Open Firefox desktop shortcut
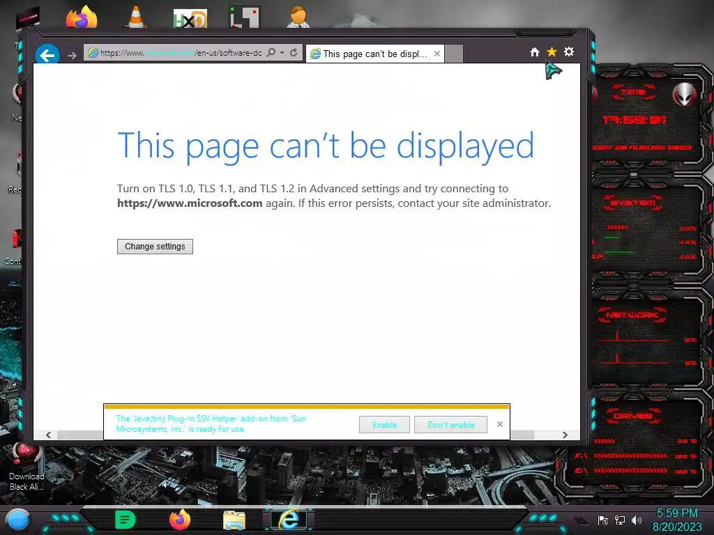This screenshot has height=535, width=714. tap(82, 17)
